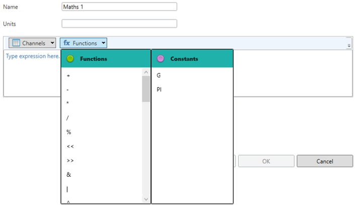
Task: Click the Constants column header
Action: pyautogui.click(x=192, y=59)
